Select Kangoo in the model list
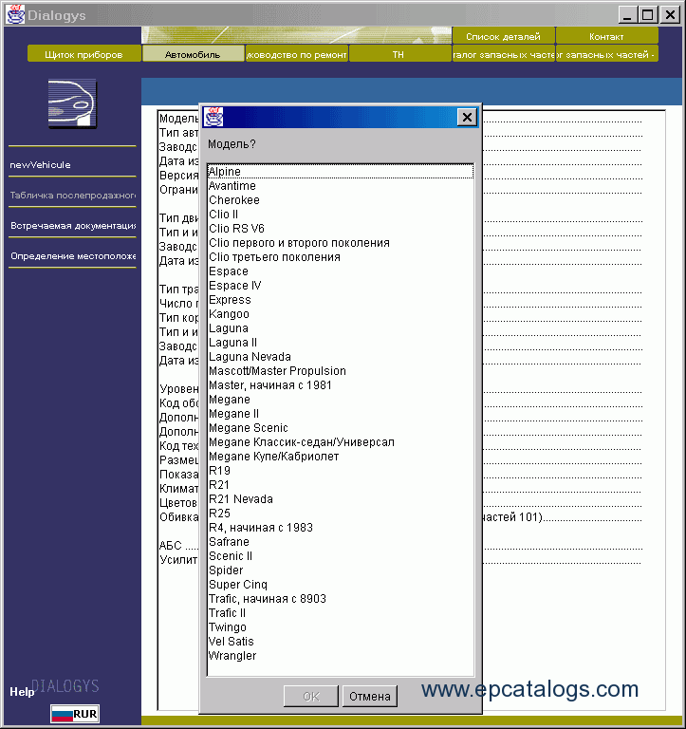 coord(341,314)
